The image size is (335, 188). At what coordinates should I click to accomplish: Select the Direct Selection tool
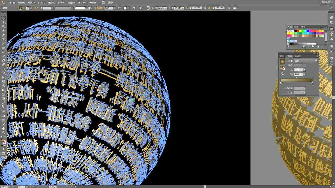point(3,22)
